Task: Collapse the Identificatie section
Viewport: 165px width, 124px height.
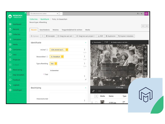Action: [85, 43]
